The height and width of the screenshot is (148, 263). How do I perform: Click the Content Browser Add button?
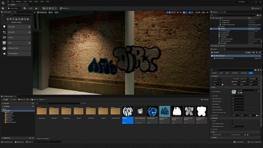tap(5, 99)
